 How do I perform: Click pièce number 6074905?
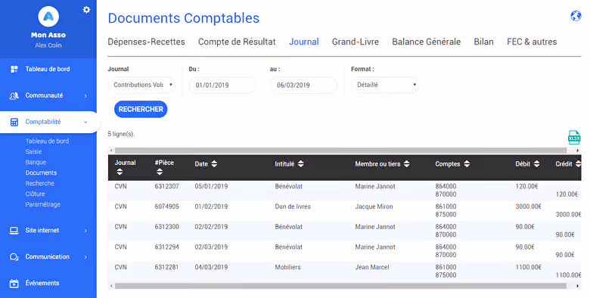pos(166,206)
